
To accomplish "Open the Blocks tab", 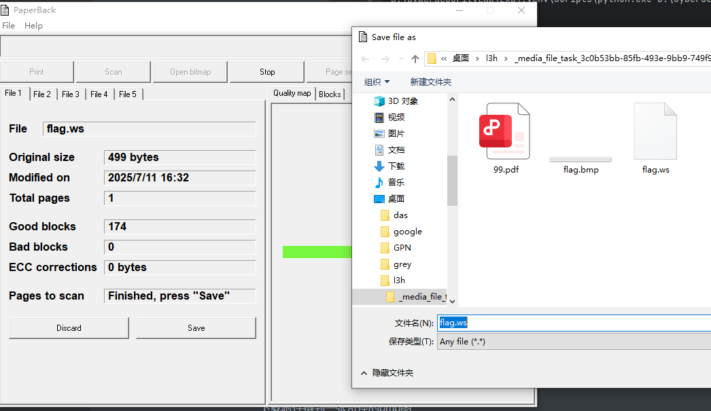I will tap(330, 94).
